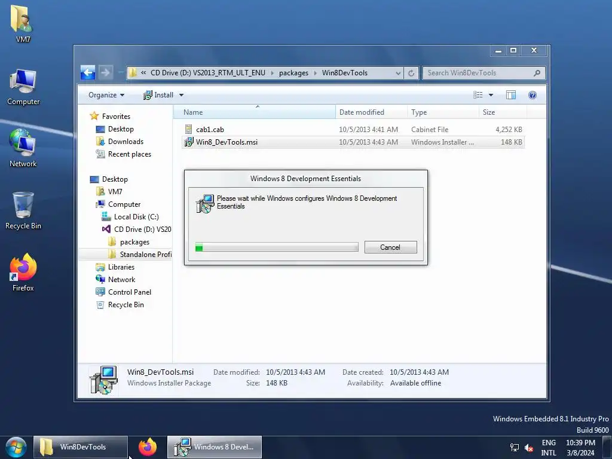Open Recycle Bin in navigation tree
This screenshot has width=612, height=459.
(x=126, y=304)
